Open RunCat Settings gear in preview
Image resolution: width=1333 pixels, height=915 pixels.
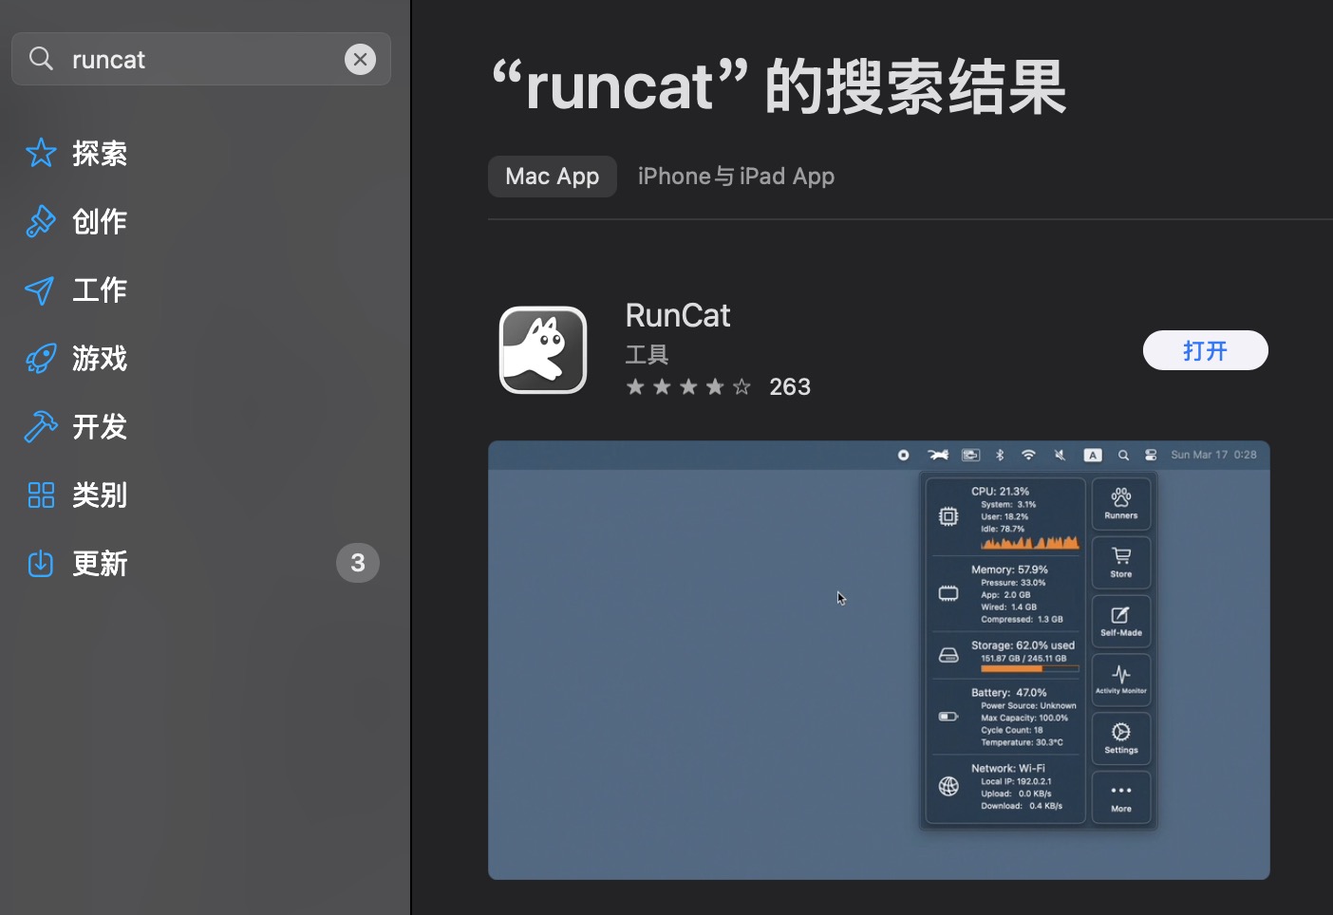1120,738
